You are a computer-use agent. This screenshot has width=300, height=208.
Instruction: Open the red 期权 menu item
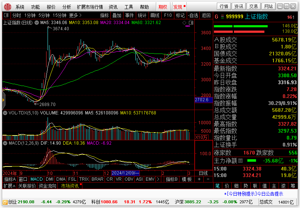(x=163, y=7)
